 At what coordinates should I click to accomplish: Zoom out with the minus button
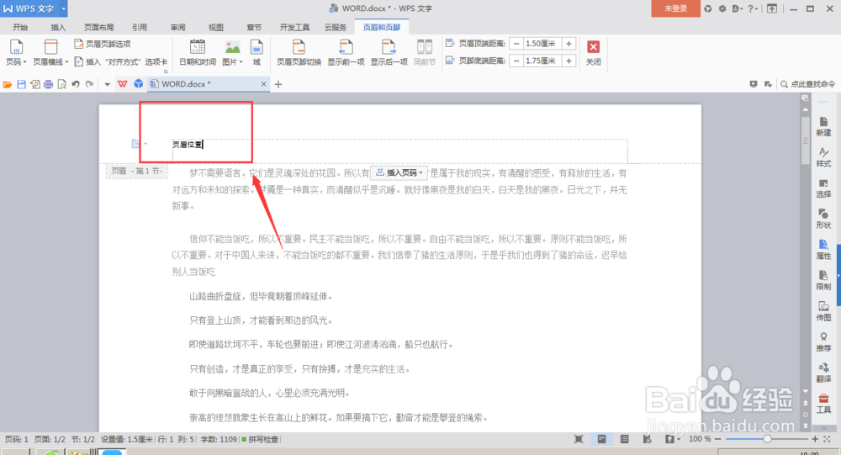point(717,439)
